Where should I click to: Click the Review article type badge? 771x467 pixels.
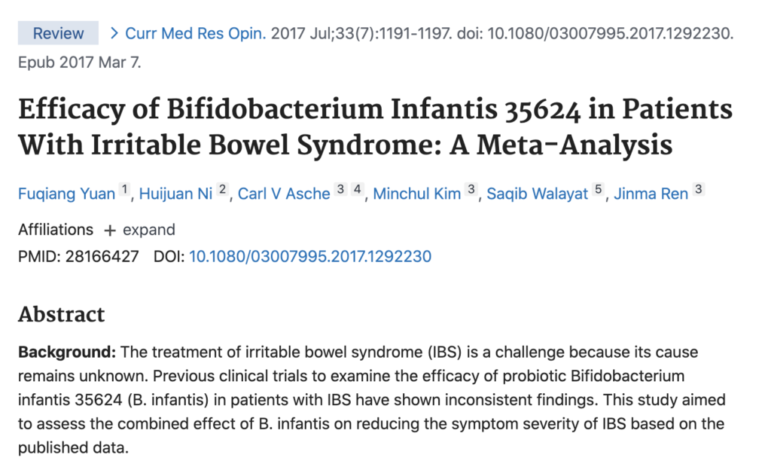[x=58, y=33]
